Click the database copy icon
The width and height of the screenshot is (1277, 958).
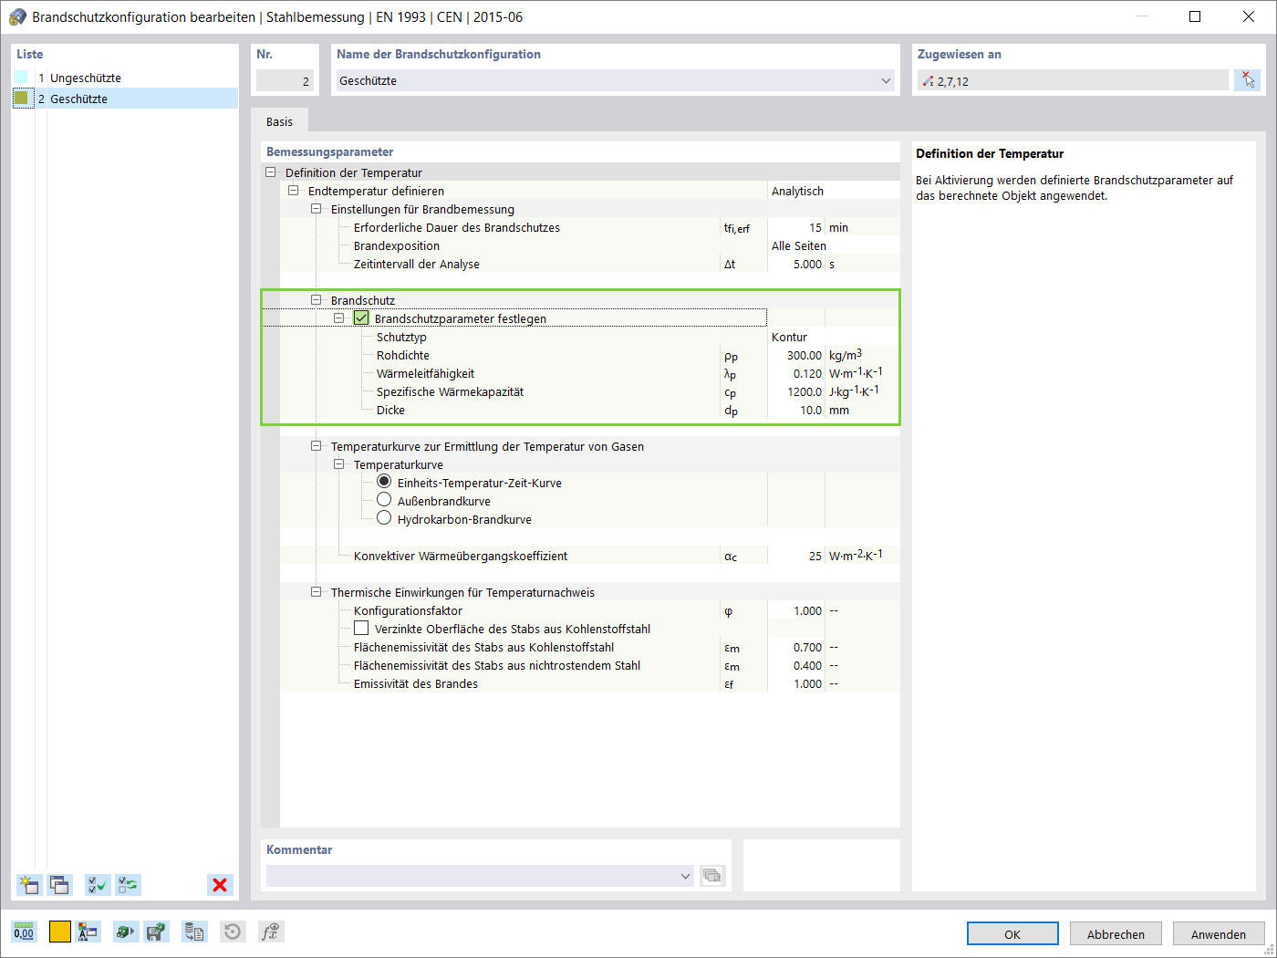(193, 932)
